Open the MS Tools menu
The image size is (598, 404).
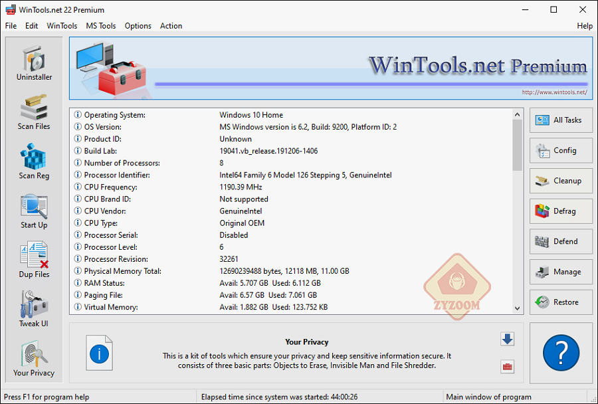(x=101, y=25)
